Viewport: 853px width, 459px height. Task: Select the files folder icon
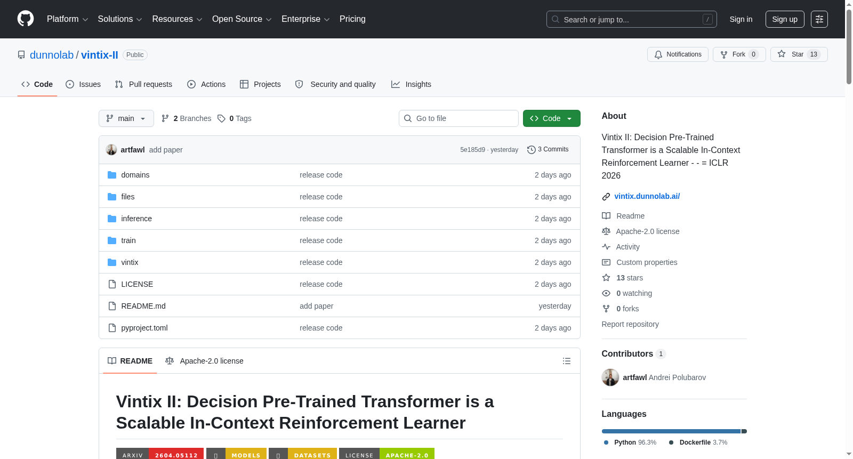click(x=112, y=197)
